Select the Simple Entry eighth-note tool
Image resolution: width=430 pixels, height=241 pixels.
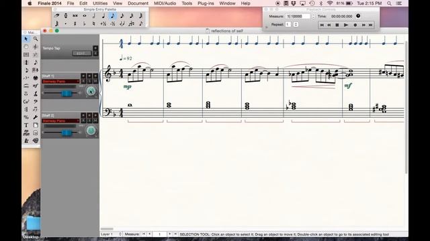[x=36, y=62]
